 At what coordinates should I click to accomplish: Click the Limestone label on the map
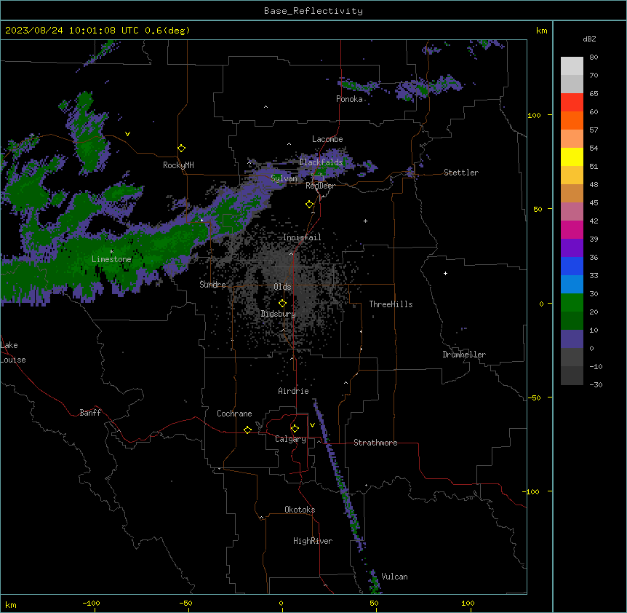tap(111, 259)
